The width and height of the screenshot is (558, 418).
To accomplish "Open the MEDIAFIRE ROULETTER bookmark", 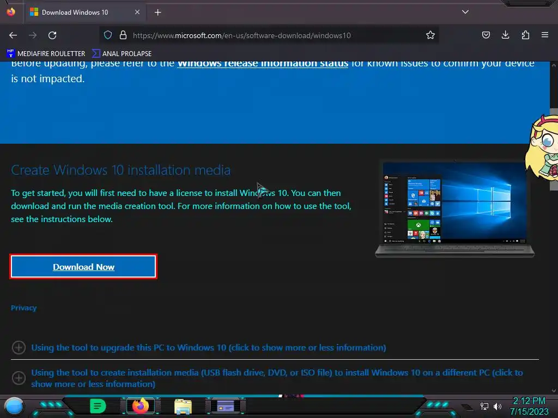I will point(46,54).
